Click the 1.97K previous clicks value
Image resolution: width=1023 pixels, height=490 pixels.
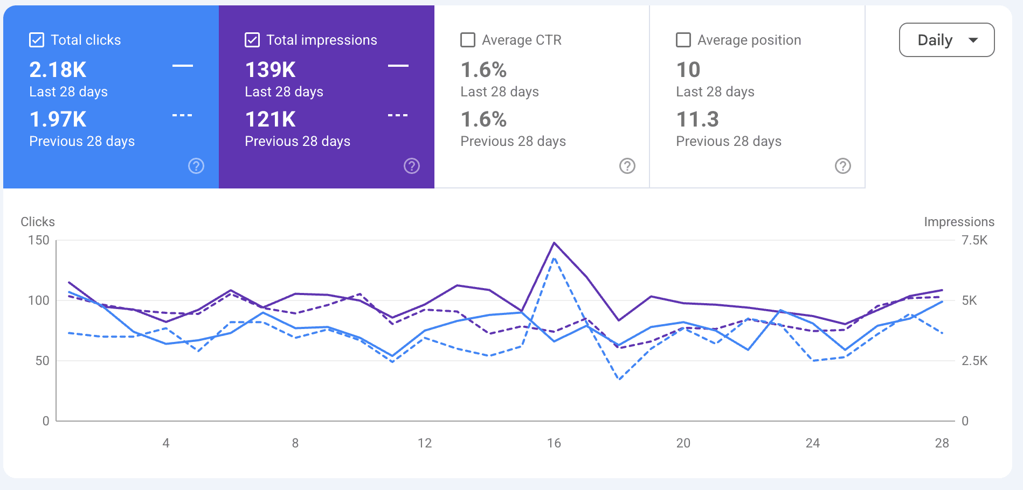coord(58,119)
